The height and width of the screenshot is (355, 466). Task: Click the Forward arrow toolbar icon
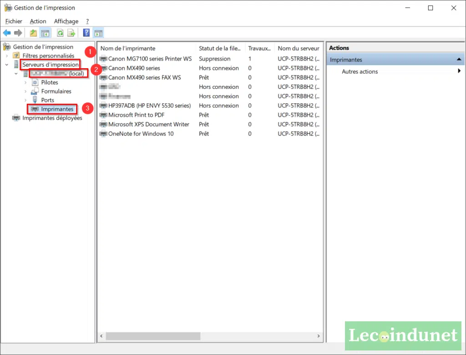(18, 33)
